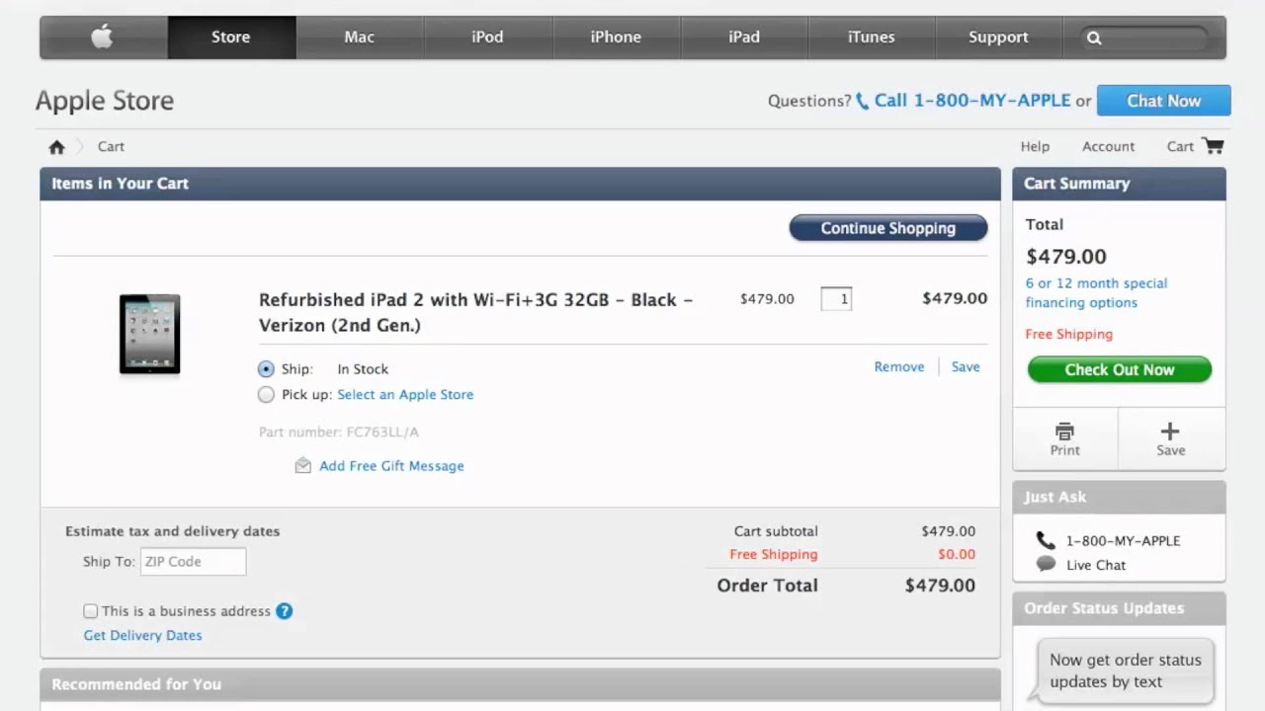Select the Pick up radio button
This screenshot has width=1265, height=711.
click(266, 395)
